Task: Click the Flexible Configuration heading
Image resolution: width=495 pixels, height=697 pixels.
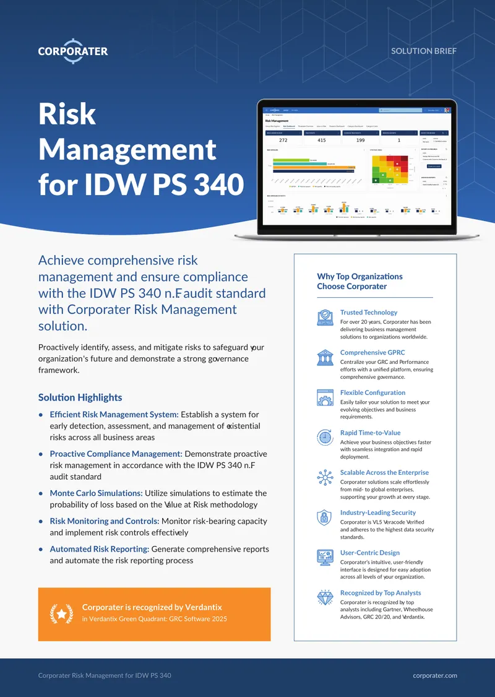Action: coord(373,392)
